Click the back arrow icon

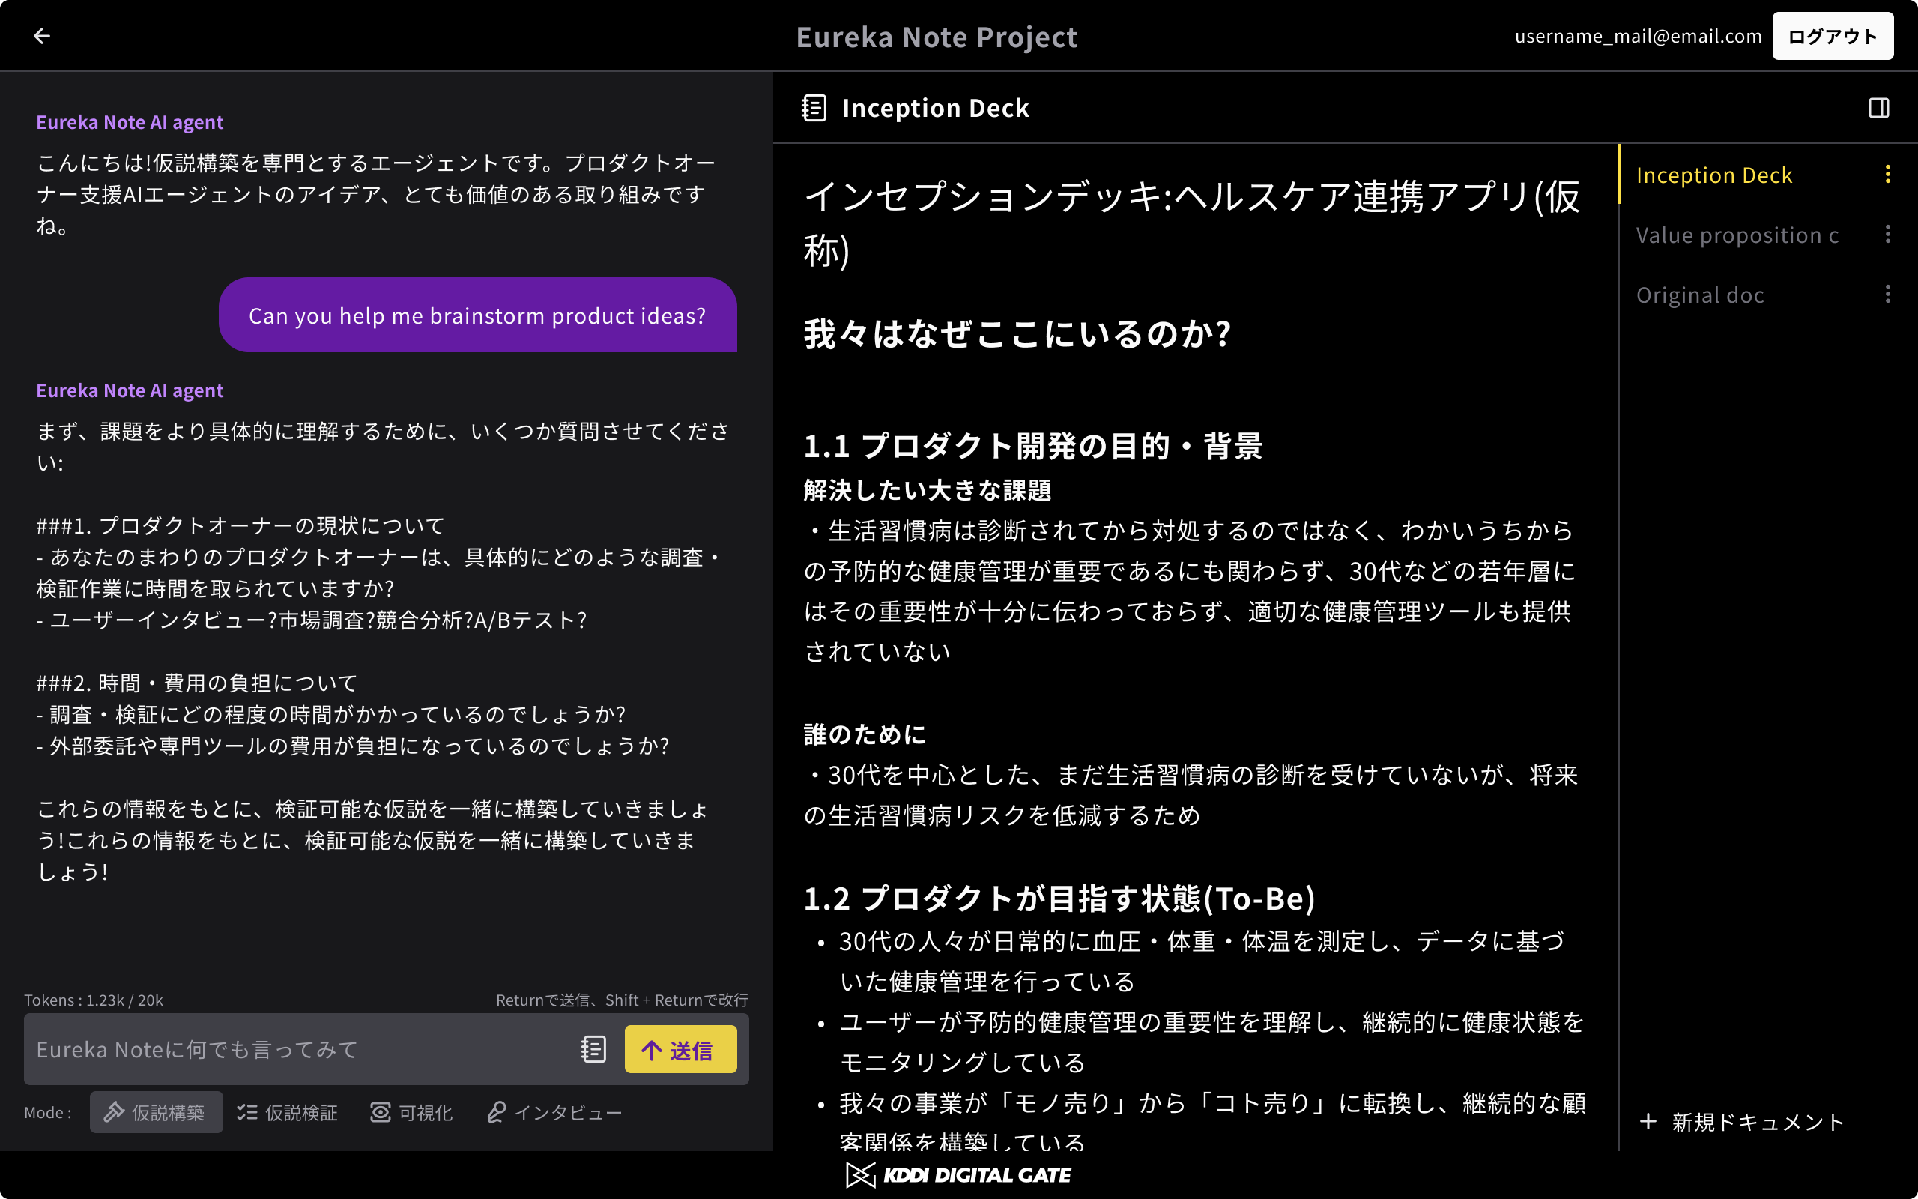pos(42,36)
